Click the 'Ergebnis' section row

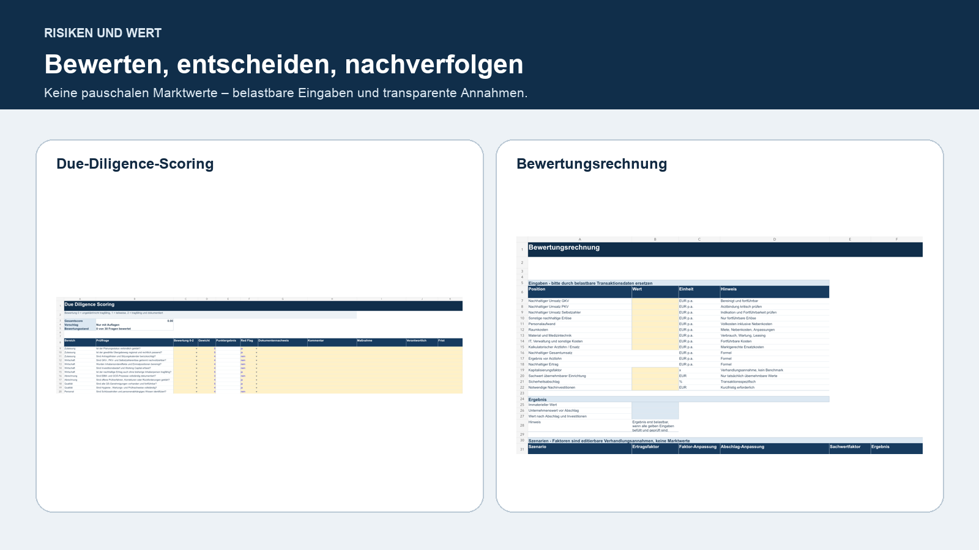click(679, 399)
